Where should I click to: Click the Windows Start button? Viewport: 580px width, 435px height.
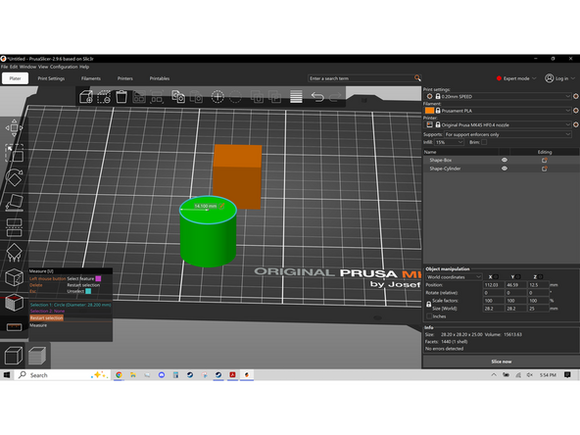point(7,375)
